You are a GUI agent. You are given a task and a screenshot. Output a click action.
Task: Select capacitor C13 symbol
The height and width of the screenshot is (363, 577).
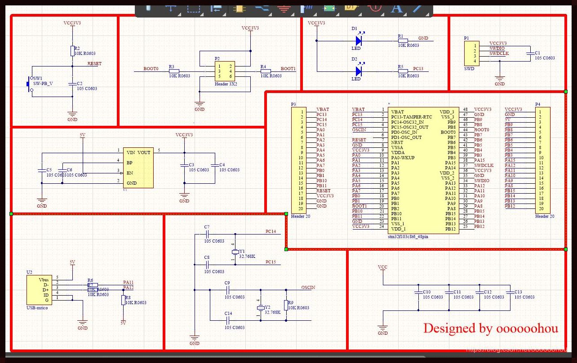pos(509,293)
